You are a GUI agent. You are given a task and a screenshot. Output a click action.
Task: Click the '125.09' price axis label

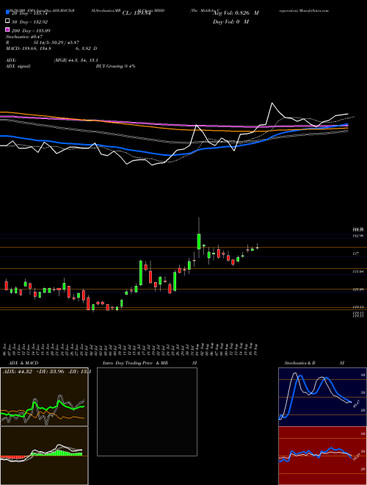(x=358, y=290)
